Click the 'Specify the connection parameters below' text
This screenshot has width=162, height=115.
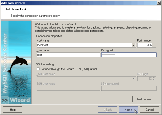pos(35,16)
